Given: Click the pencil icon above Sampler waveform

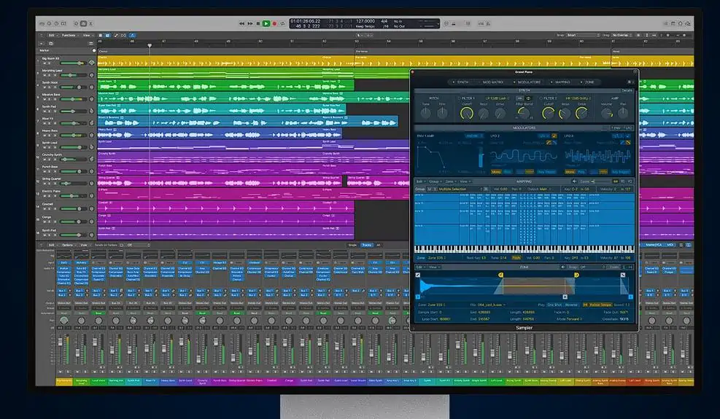Looking at the screenshot, I should 417,275.
